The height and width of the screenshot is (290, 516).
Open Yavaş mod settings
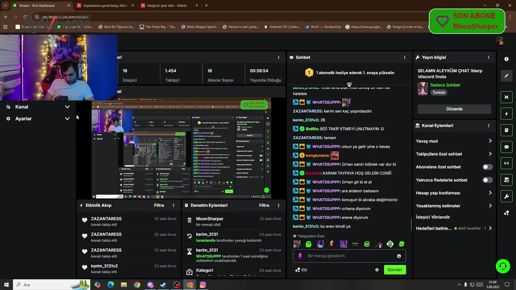454,141
